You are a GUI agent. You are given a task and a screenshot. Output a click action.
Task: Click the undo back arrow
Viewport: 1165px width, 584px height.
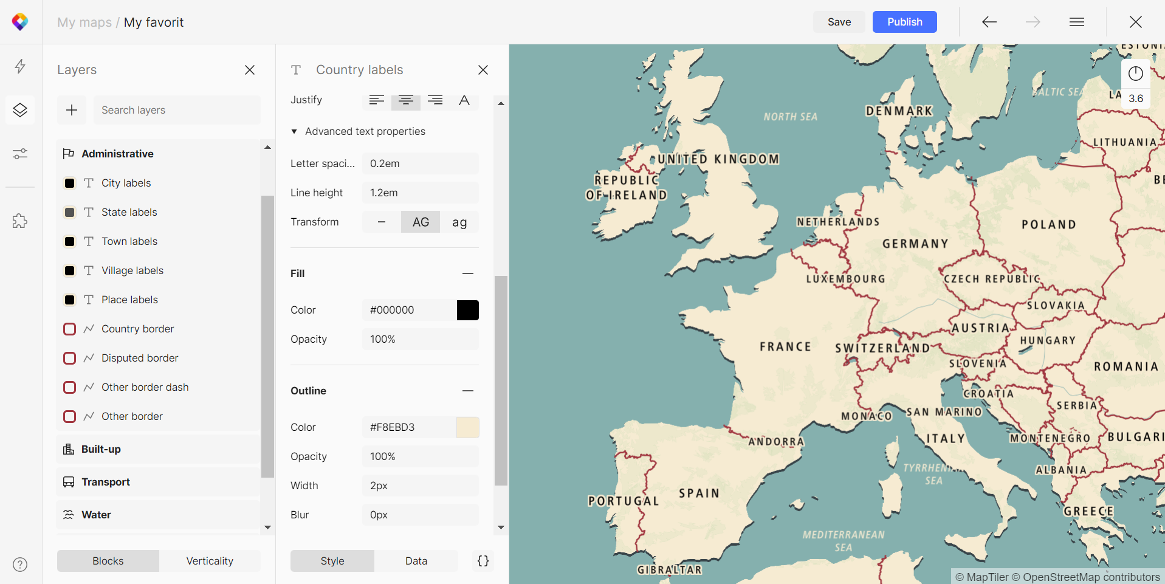[x=989, y=22]
